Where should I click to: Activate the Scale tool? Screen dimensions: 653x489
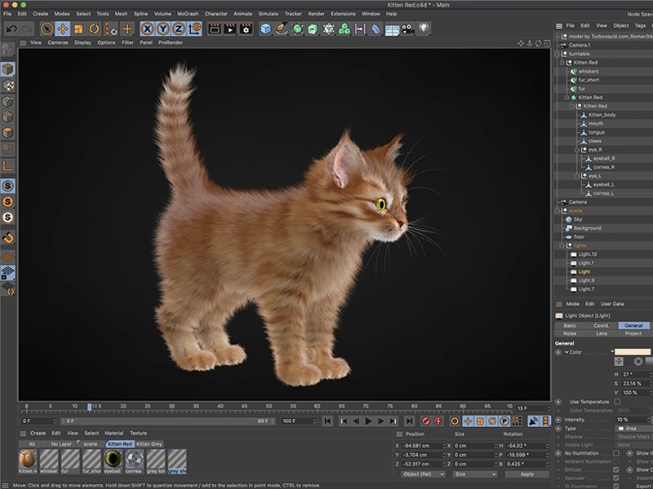78,29
